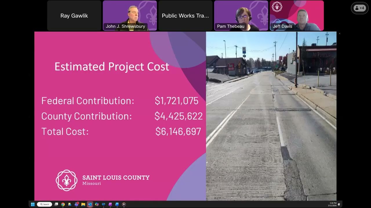The height and width of the screenshot is (208, 371).
Task: Click the "$1,721,075" amount
Action: pyautogui.click(x=177, y=101)
